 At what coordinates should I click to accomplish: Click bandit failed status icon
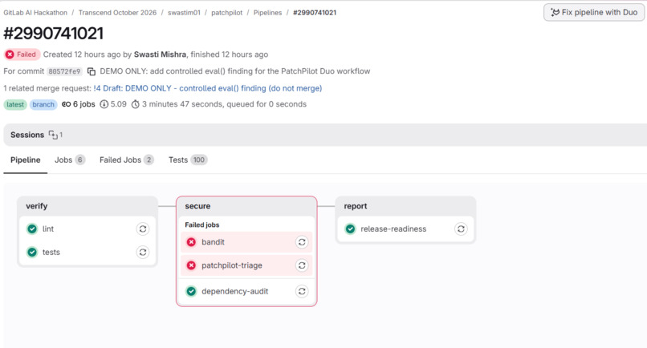(x=191, y=242)
